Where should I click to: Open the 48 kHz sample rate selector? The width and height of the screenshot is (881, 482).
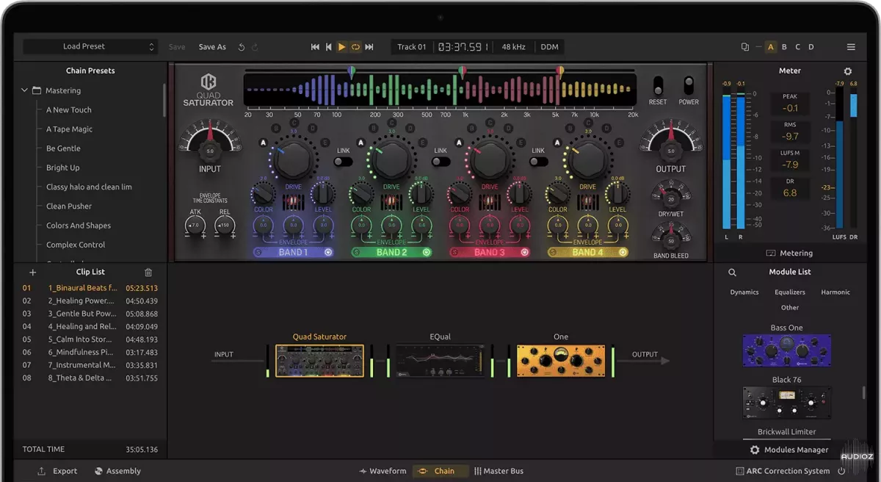(x=513, y=47)
